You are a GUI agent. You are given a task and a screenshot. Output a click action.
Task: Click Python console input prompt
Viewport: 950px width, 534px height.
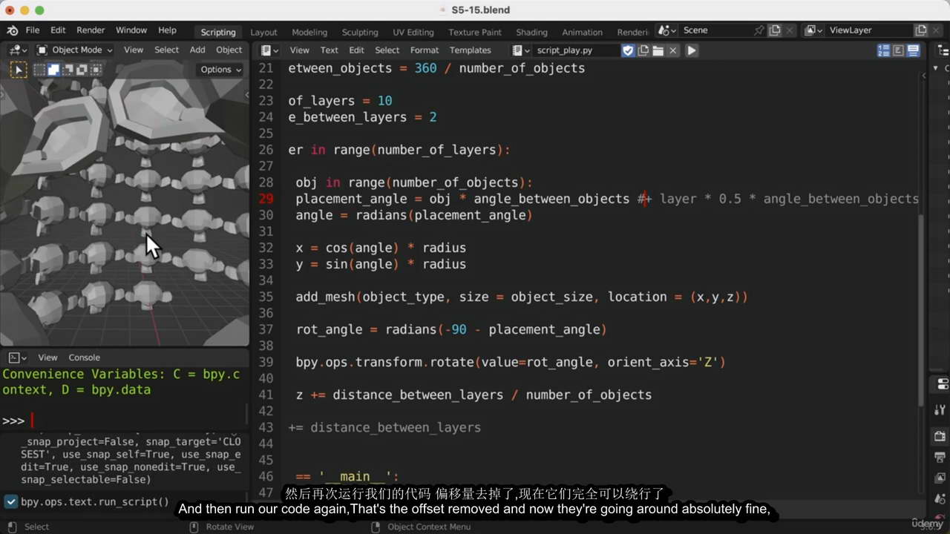(x=123, y=421)
